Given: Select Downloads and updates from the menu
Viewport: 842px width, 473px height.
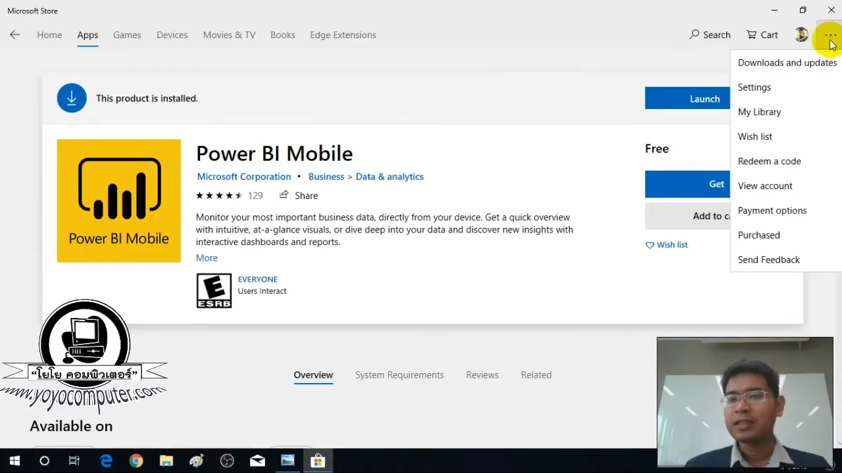Looking at the screenshot, I should tap(787, 62).
